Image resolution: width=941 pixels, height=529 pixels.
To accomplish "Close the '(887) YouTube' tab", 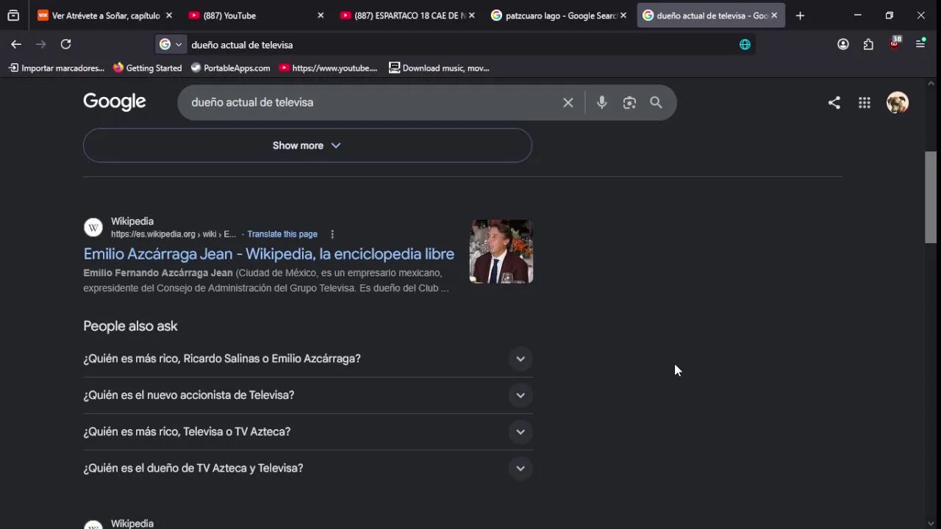I will pyautogui.click(x=321, y=15).
